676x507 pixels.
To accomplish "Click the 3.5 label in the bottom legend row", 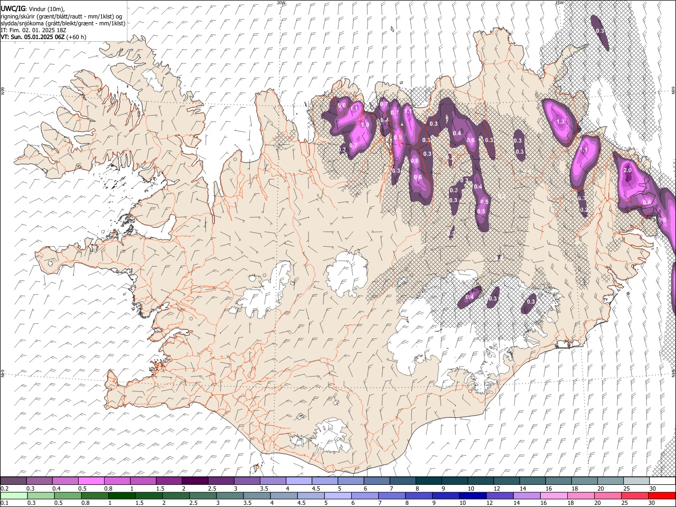I will coord(247,503).
